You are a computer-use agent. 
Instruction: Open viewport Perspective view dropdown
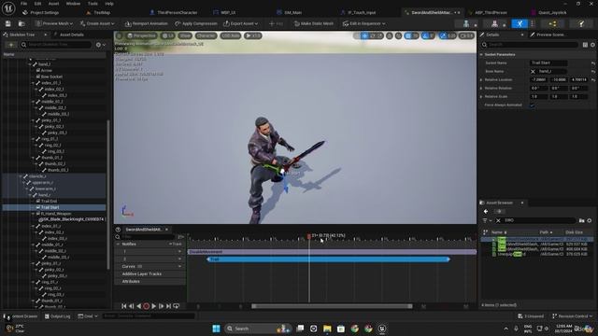141,35
